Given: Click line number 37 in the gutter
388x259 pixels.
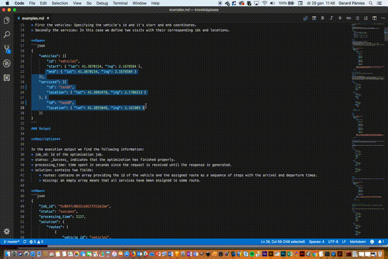Looking at the screenshot, I should point(22,149).
